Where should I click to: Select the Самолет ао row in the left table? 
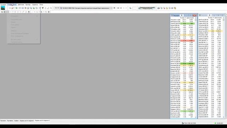[x=182, y=86]
